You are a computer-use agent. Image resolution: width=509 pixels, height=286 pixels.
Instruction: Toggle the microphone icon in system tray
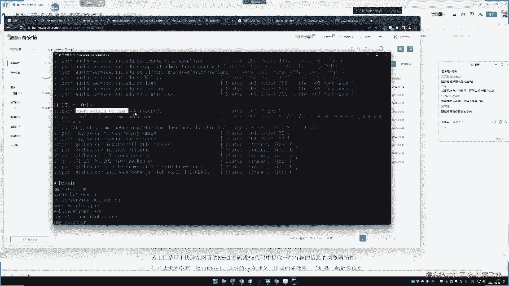coord(466,281)
